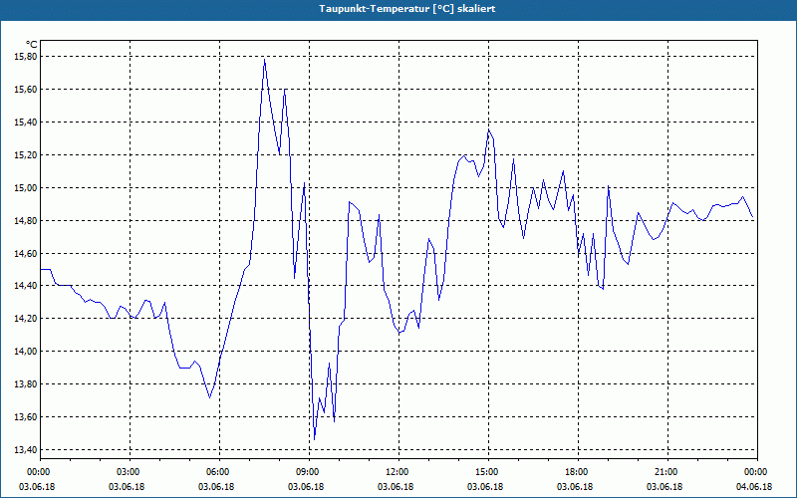This screenshot has width=797, height=498.
Task: Click the "14,00" y-axis label
Action: tap(26, 352)
